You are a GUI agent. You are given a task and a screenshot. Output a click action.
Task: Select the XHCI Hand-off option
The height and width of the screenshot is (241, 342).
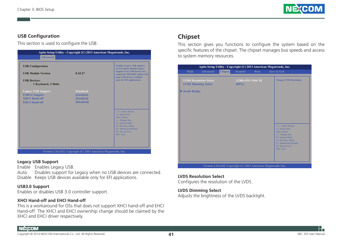33,98
